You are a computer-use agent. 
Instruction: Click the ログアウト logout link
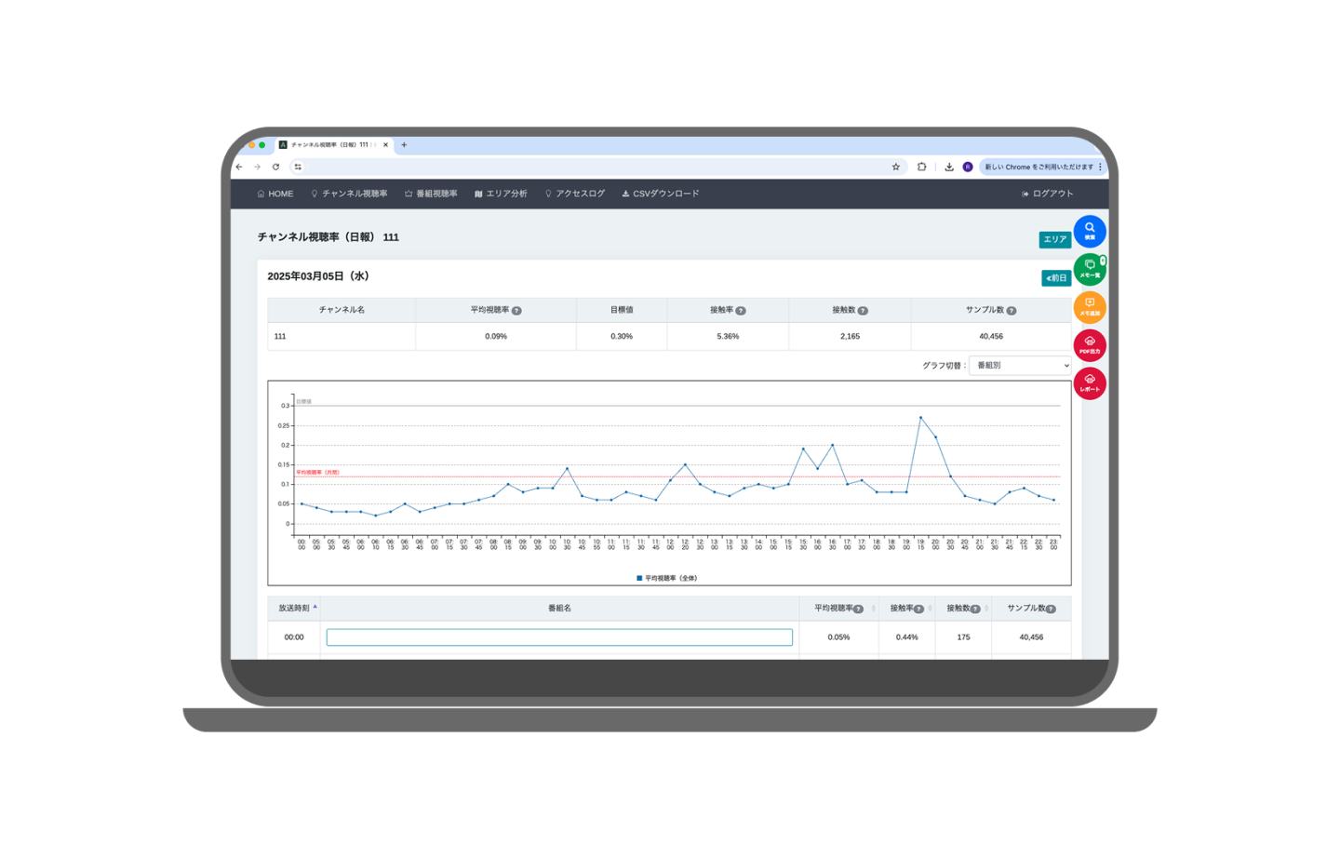pyautogui.click(x=1048, y=194)
